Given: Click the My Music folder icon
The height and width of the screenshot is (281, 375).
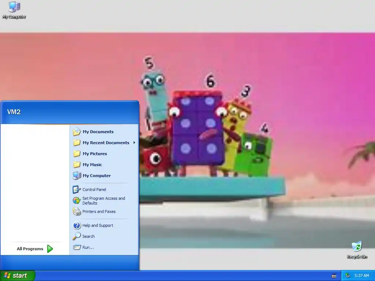Looking at the screenshot, I should (77, 165).
